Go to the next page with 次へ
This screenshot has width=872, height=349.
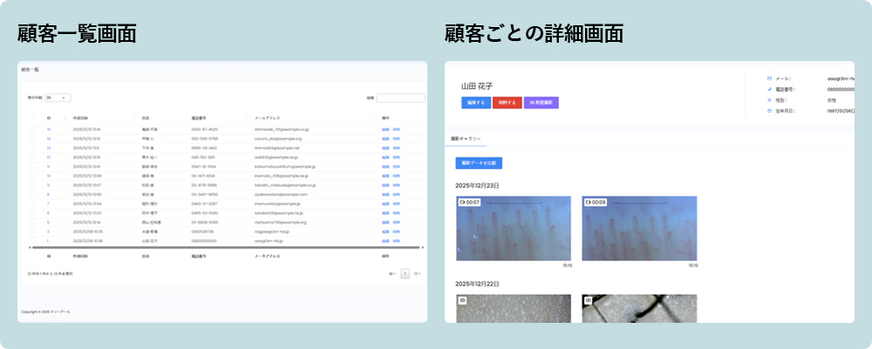click(417, 274)
